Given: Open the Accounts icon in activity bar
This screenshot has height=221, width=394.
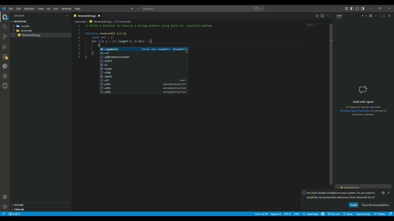Looking at the screenshot, I should [5, 197].
